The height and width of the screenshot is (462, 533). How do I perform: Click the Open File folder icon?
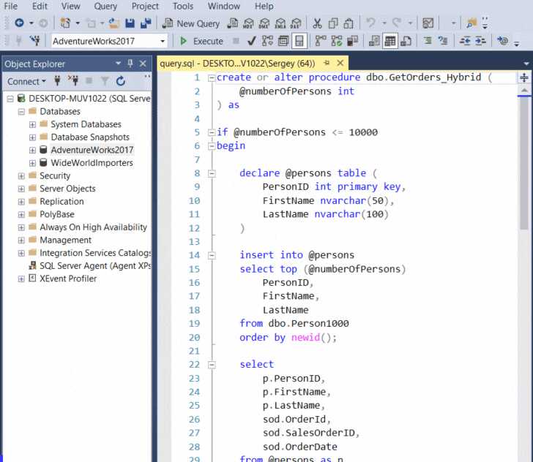(114, 23)
